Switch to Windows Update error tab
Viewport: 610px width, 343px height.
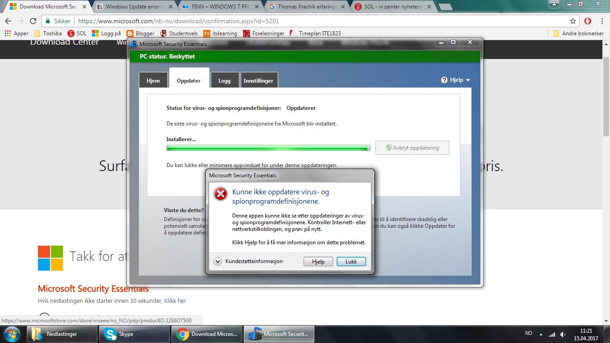coord(135,7)
